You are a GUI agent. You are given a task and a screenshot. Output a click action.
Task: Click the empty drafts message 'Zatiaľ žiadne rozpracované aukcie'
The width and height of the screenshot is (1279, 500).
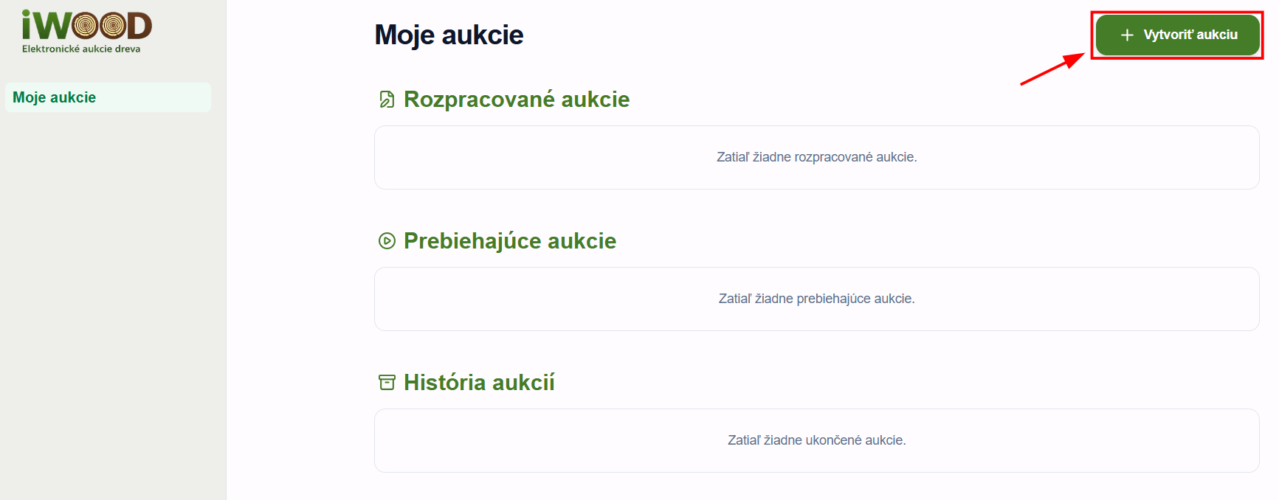click(816, 157)
